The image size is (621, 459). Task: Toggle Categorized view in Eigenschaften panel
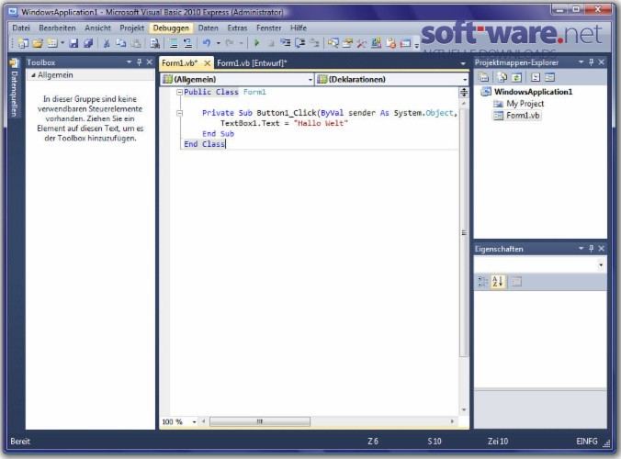point(483,282)
